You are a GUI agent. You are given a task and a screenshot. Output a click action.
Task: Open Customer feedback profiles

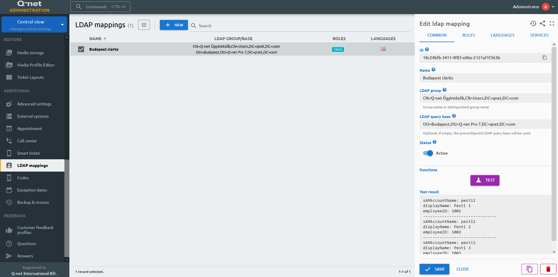point(32,230)
